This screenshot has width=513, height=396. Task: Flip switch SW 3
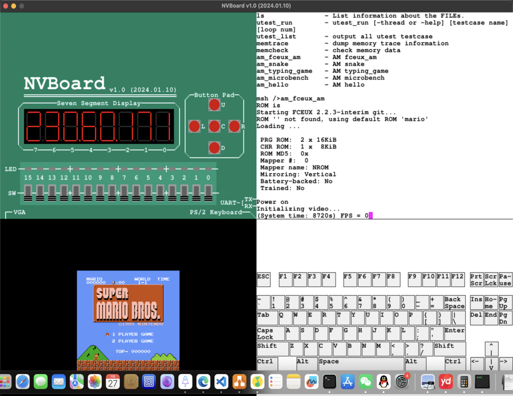coord(172,193)
